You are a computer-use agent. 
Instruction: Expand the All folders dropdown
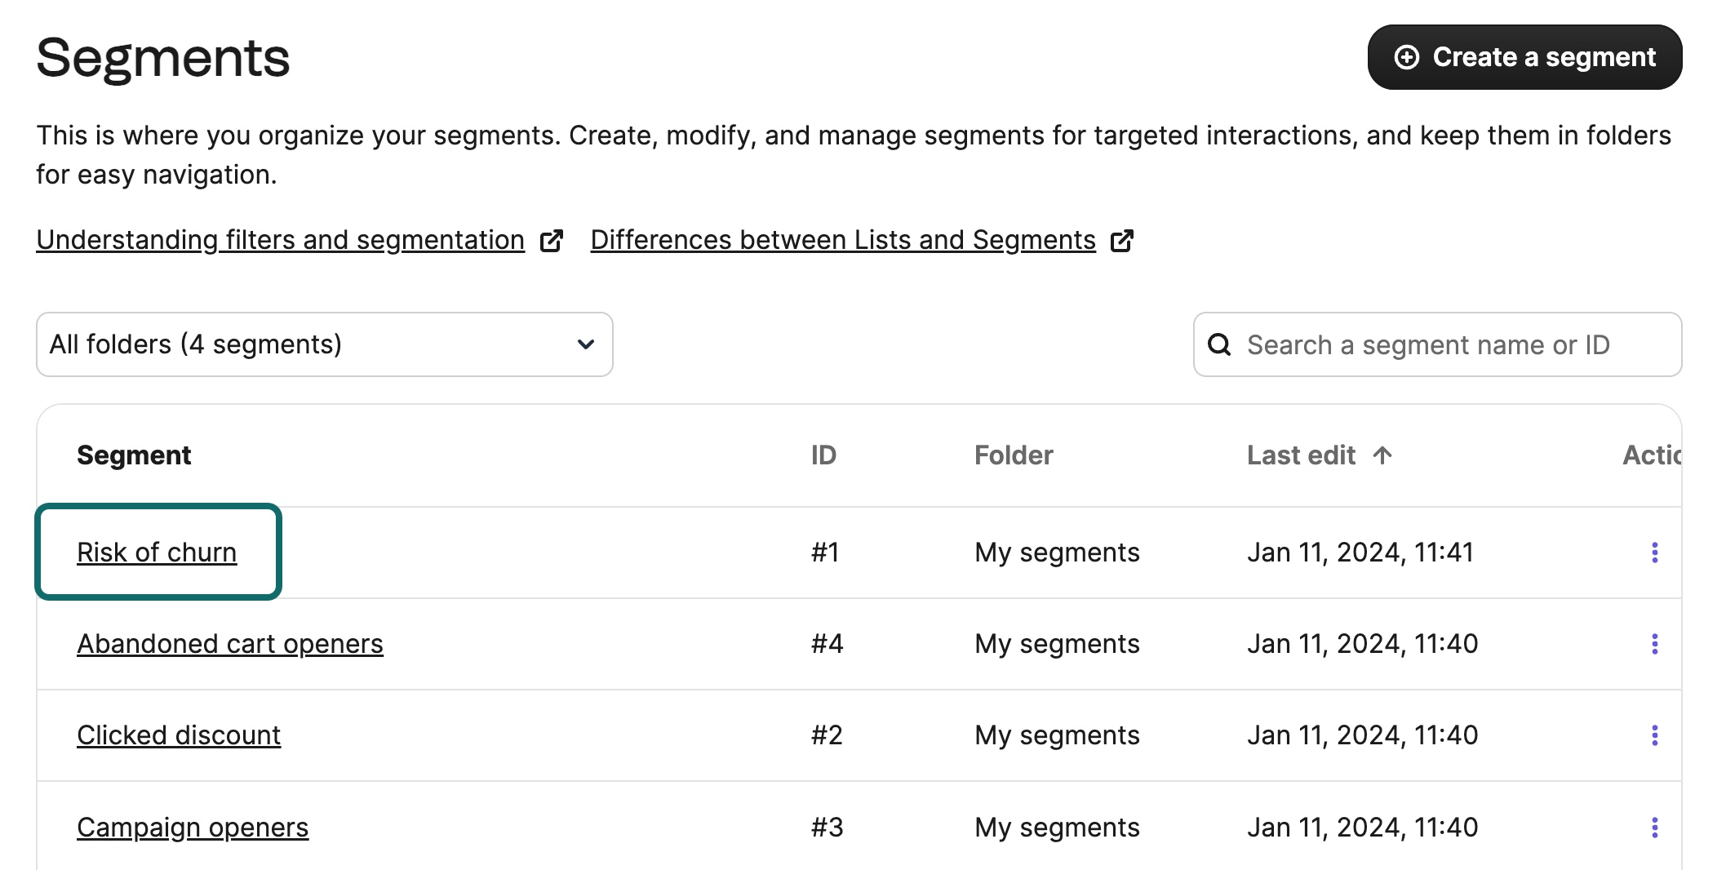point(324,344)
